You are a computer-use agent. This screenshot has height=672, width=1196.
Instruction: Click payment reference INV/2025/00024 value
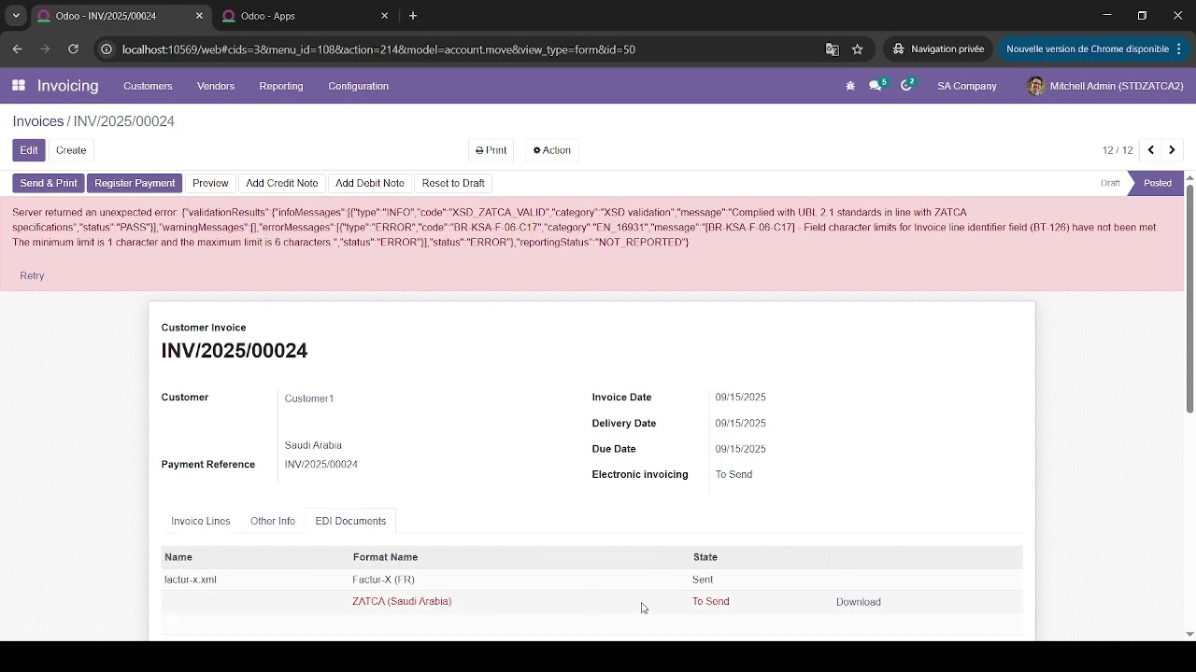321,465
